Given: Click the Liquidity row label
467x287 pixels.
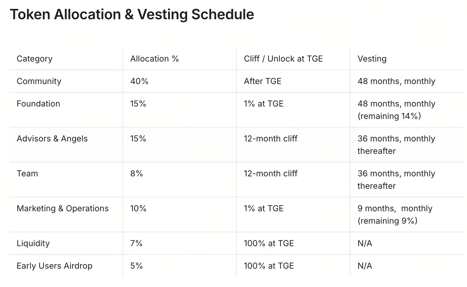Looking at the screenshot, I should click(33, 243).
